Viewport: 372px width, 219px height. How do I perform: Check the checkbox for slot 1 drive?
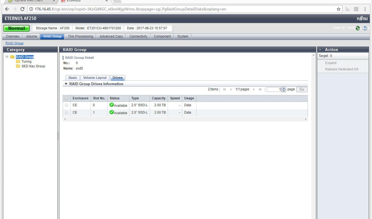click(x=66, y=113)
